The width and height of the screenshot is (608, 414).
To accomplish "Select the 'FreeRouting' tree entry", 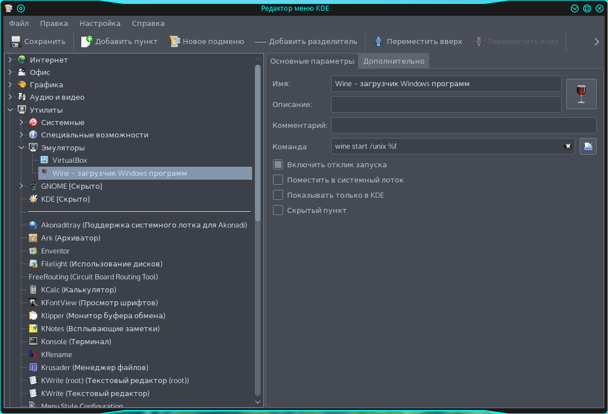I will coord(93,277).
